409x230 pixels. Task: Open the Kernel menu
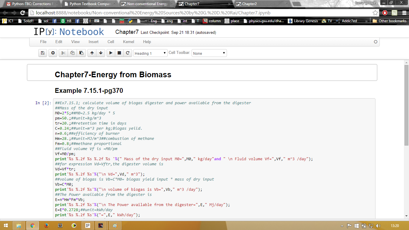[128, 42]
